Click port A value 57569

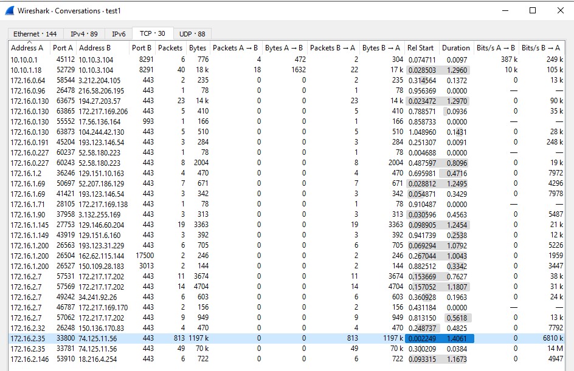(x=66, y=287)
